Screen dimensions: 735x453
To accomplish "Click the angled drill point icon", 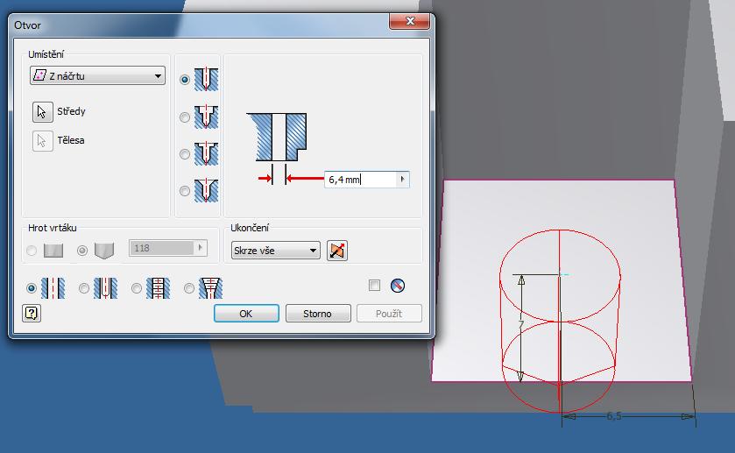I will [x=104, y=251].
